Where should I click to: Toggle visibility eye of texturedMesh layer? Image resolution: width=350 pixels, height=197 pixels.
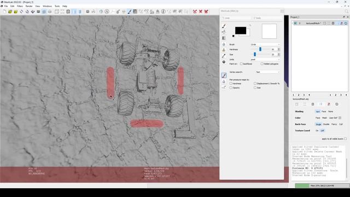[295, 23]
